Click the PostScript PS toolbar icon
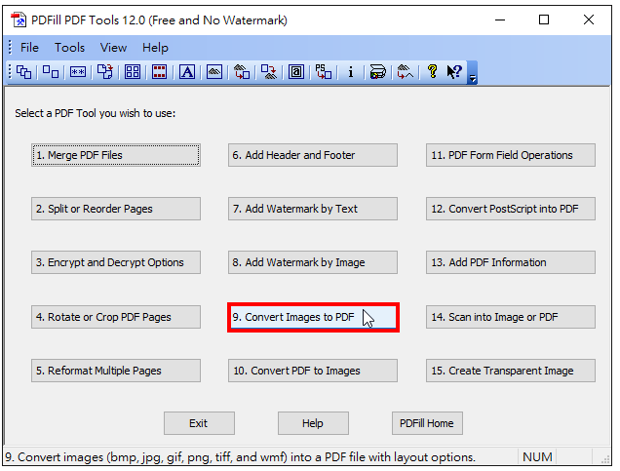620x471 pixels. coord(324,72)
